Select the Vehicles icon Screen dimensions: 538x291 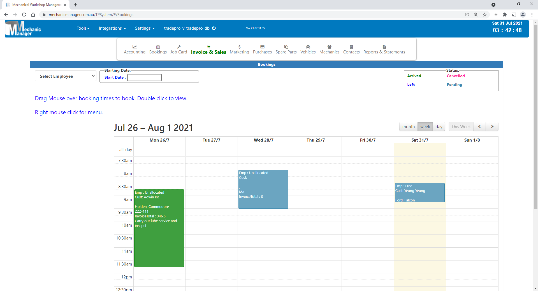click(308, 49)
